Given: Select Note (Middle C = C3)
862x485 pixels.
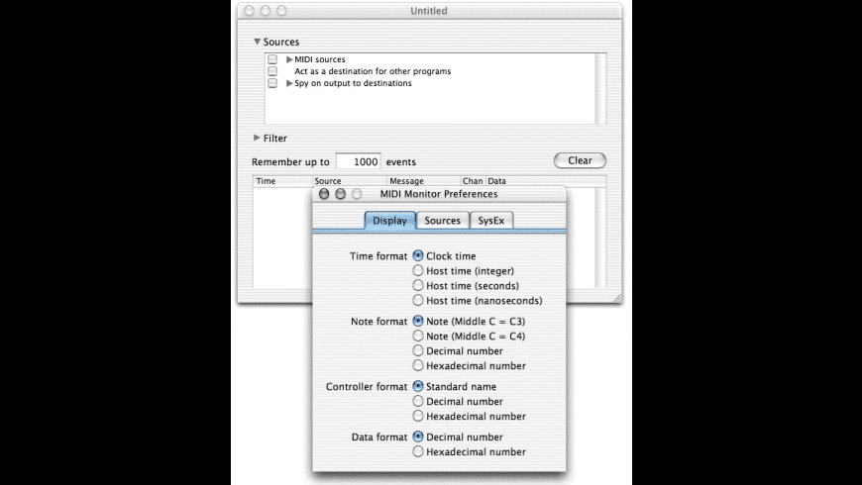Looking at the screenshot, I should click(418, 321).
